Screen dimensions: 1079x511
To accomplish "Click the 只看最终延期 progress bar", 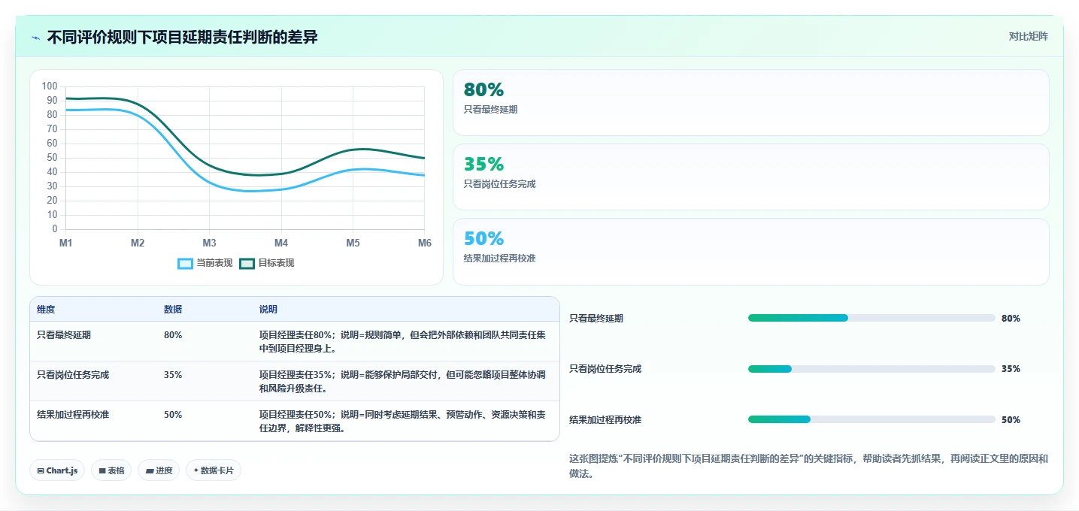I will click(871, 318).
